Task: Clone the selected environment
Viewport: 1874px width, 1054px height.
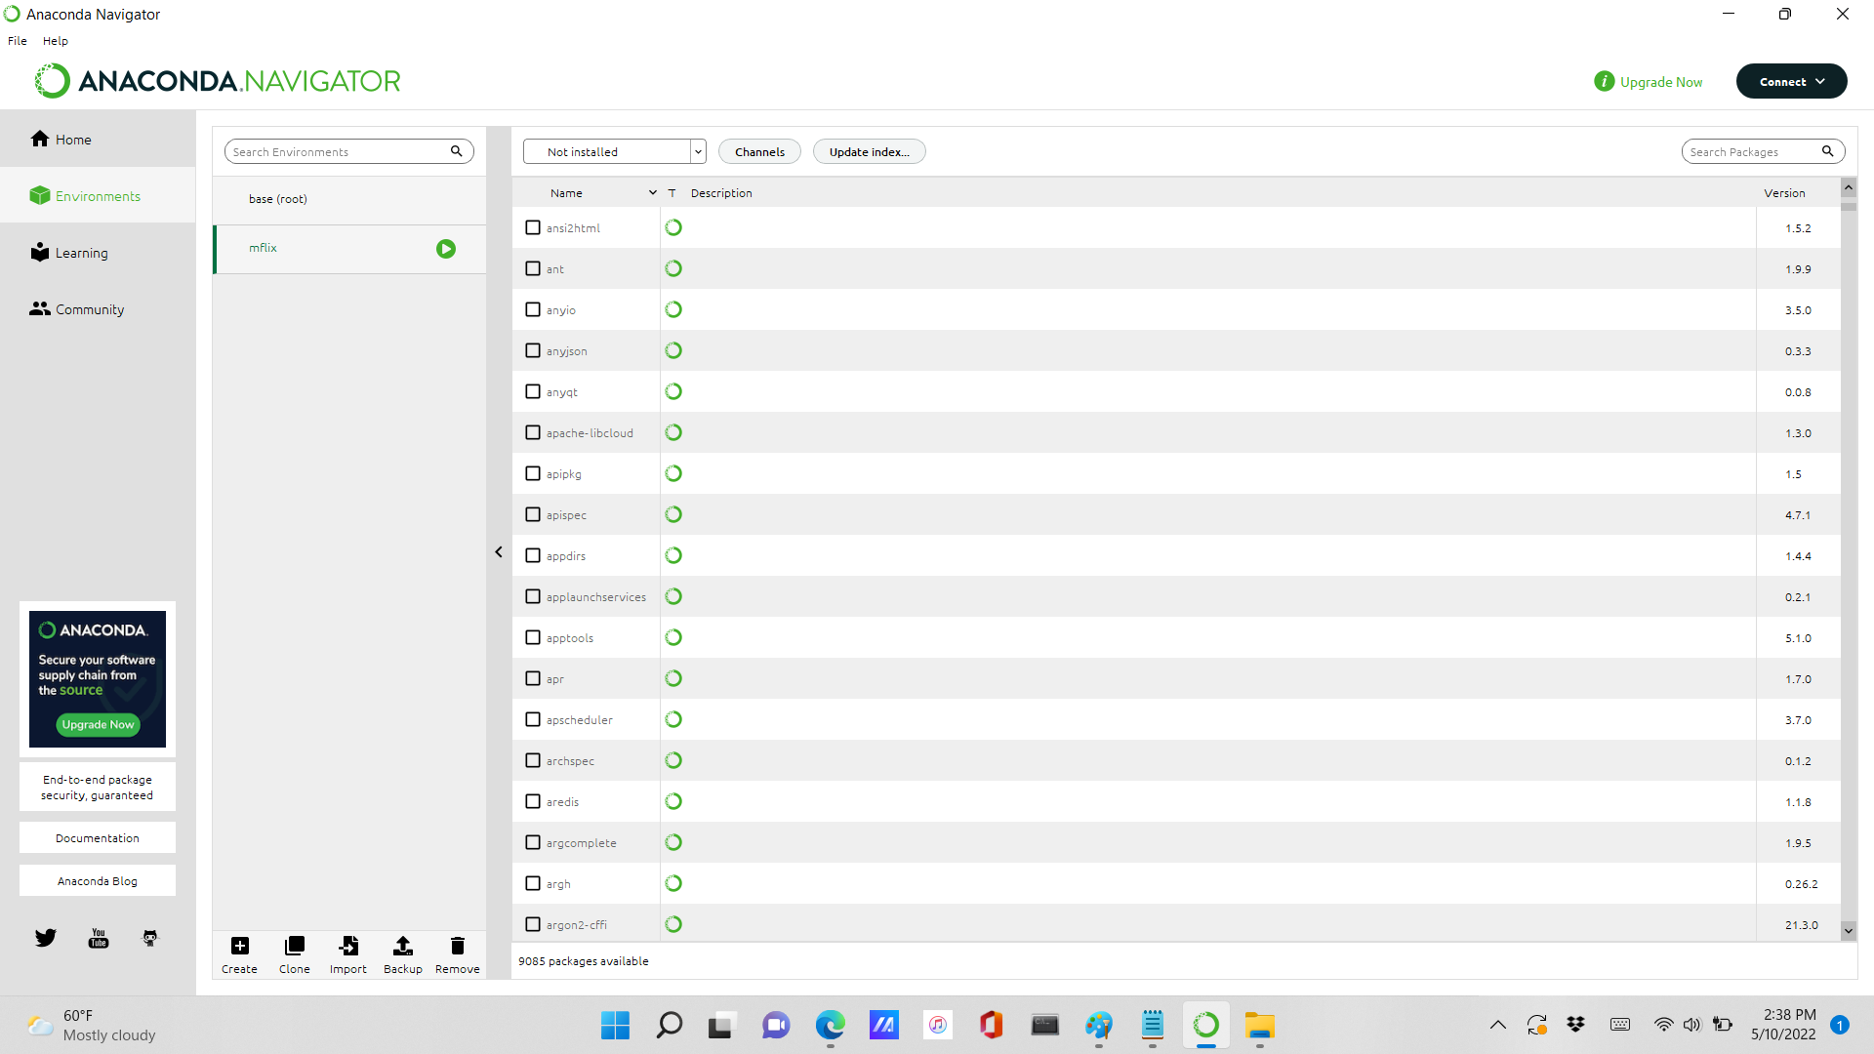Action: click(x=294, y=953)
